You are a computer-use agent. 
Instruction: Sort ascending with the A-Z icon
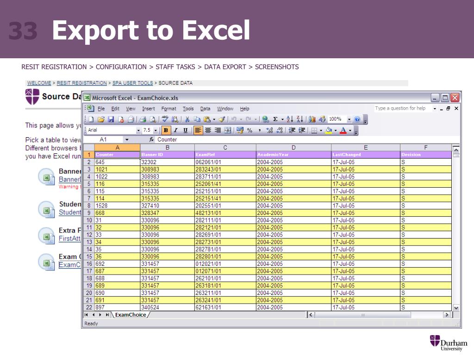click(290, 120)
